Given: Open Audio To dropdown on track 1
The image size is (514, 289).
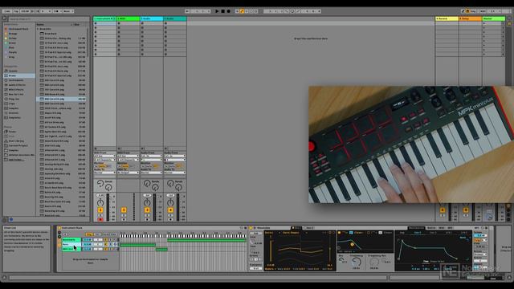Looking at the screenshot, I should tap(104, 173).
